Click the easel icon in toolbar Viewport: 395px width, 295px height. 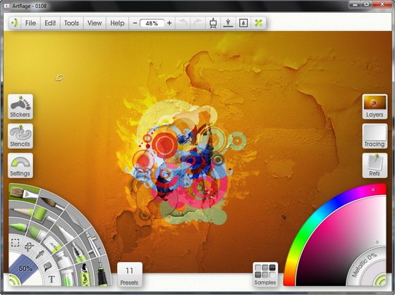point(213,23)
